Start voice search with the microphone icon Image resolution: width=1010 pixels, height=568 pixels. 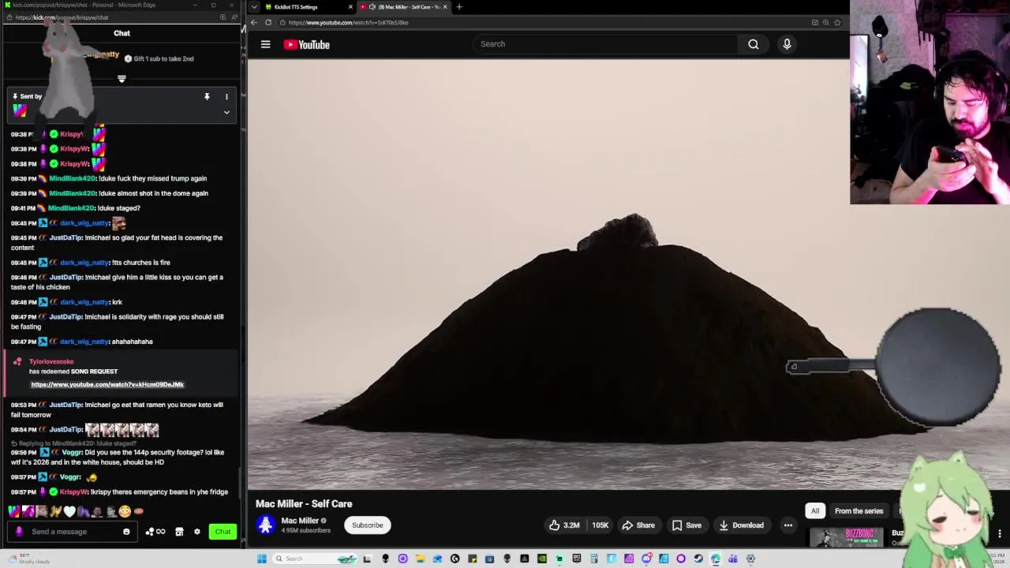787,44
